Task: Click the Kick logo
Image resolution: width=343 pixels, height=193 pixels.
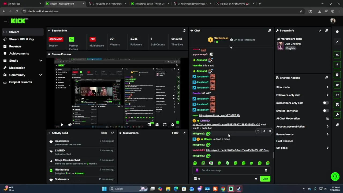Action: [x=19, y=21]
